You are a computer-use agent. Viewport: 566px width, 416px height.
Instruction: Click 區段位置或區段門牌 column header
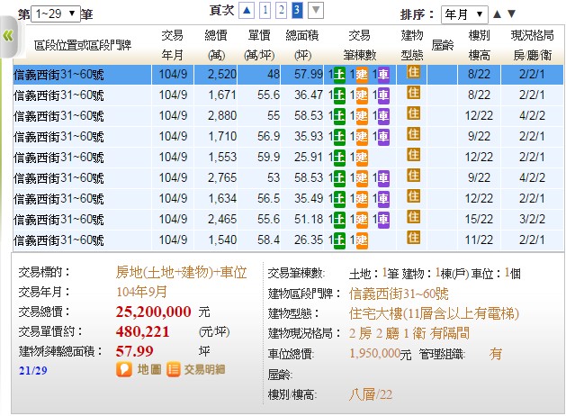[x=83, y=45]
